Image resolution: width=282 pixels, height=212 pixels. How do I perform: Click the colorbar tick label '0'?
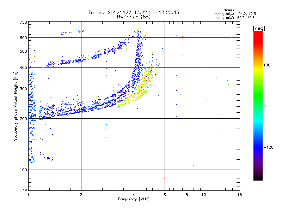tap(264, 106)
